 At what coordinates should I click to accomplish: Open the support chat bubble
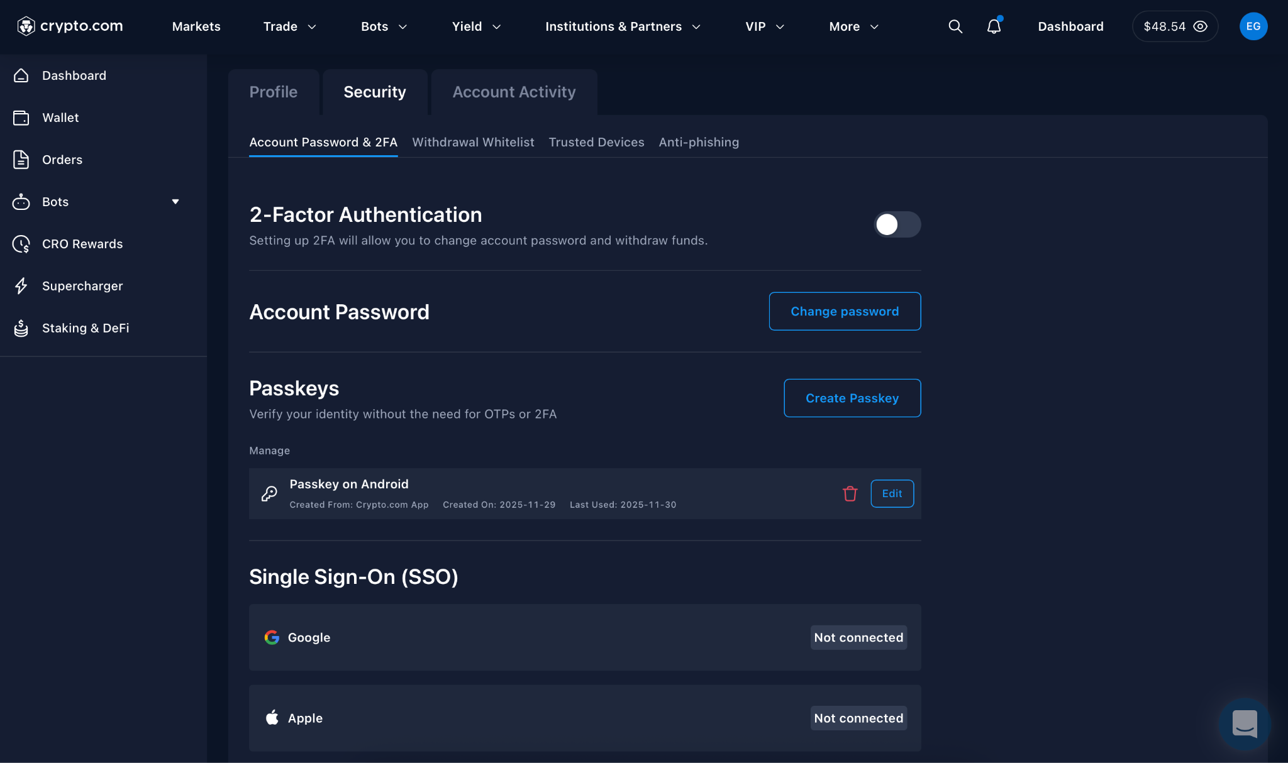click(x=1243, y=724)
